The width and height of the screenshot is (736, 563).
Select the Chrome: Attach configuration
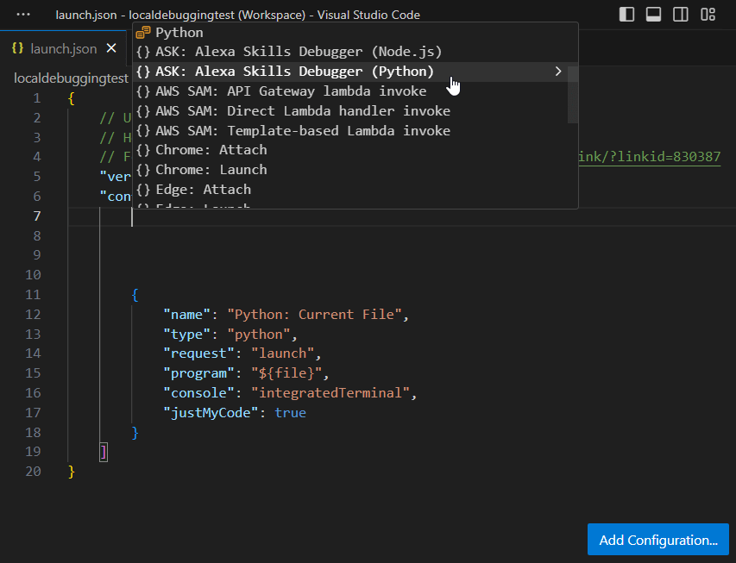coord(355,150)
